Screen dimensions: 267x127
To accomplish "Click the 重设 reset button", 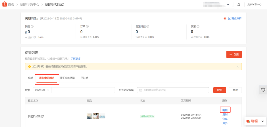I will 235,90.
